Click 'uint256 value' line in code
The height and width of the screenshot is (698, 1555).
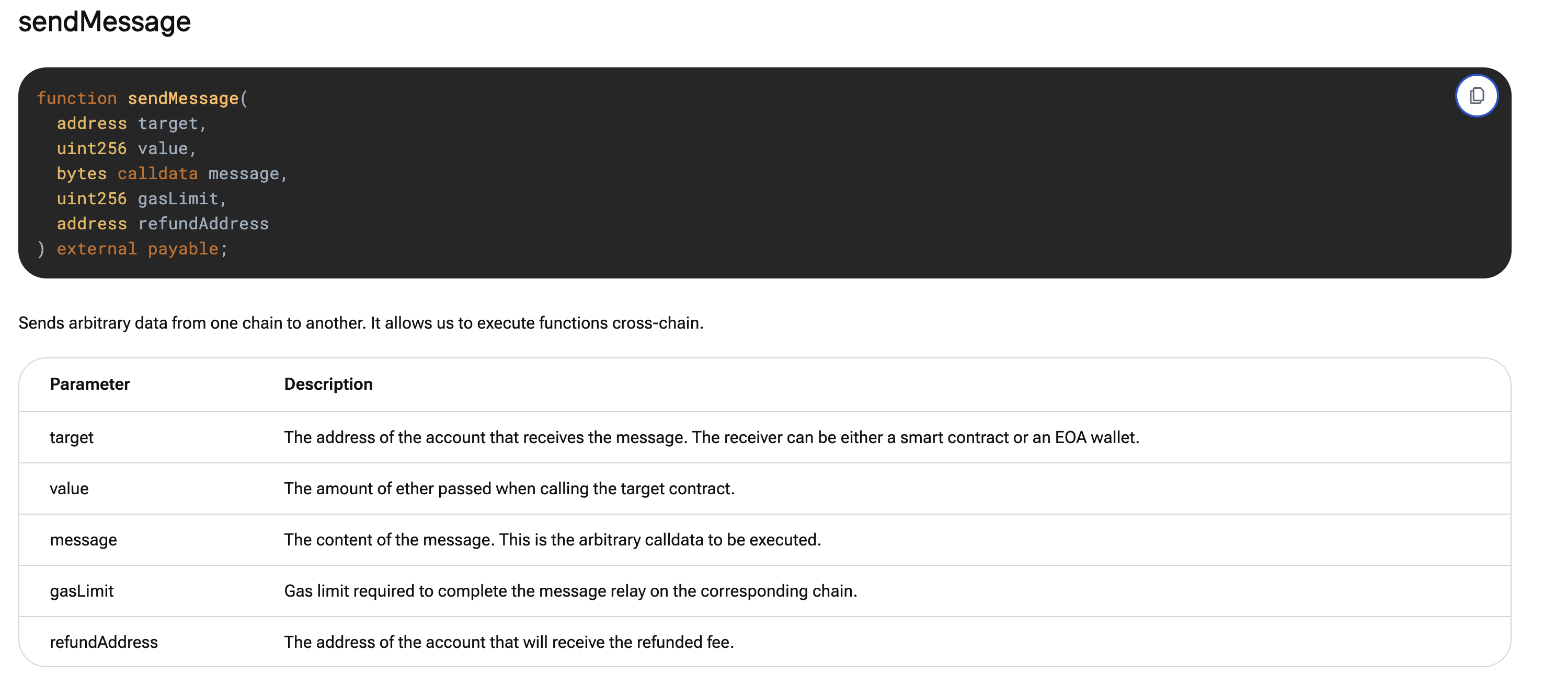[125, 148]
